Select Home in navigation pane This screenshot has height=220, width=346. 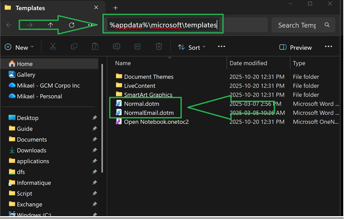[x=49, y=64]
